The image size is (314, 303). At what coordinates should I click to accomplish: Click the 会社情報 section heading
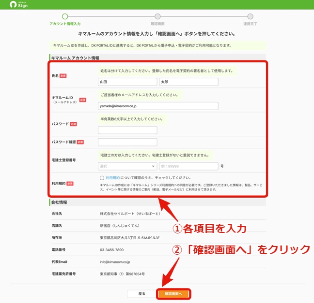(x=59, y=202)
